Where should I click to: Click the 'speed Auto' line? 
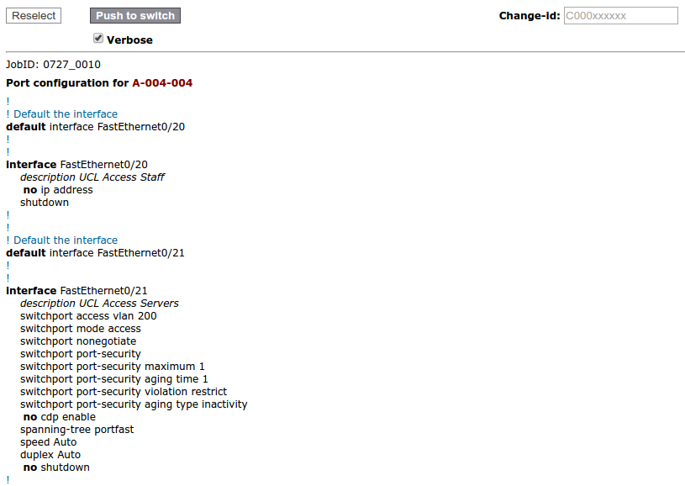click(x=49, y=442)
